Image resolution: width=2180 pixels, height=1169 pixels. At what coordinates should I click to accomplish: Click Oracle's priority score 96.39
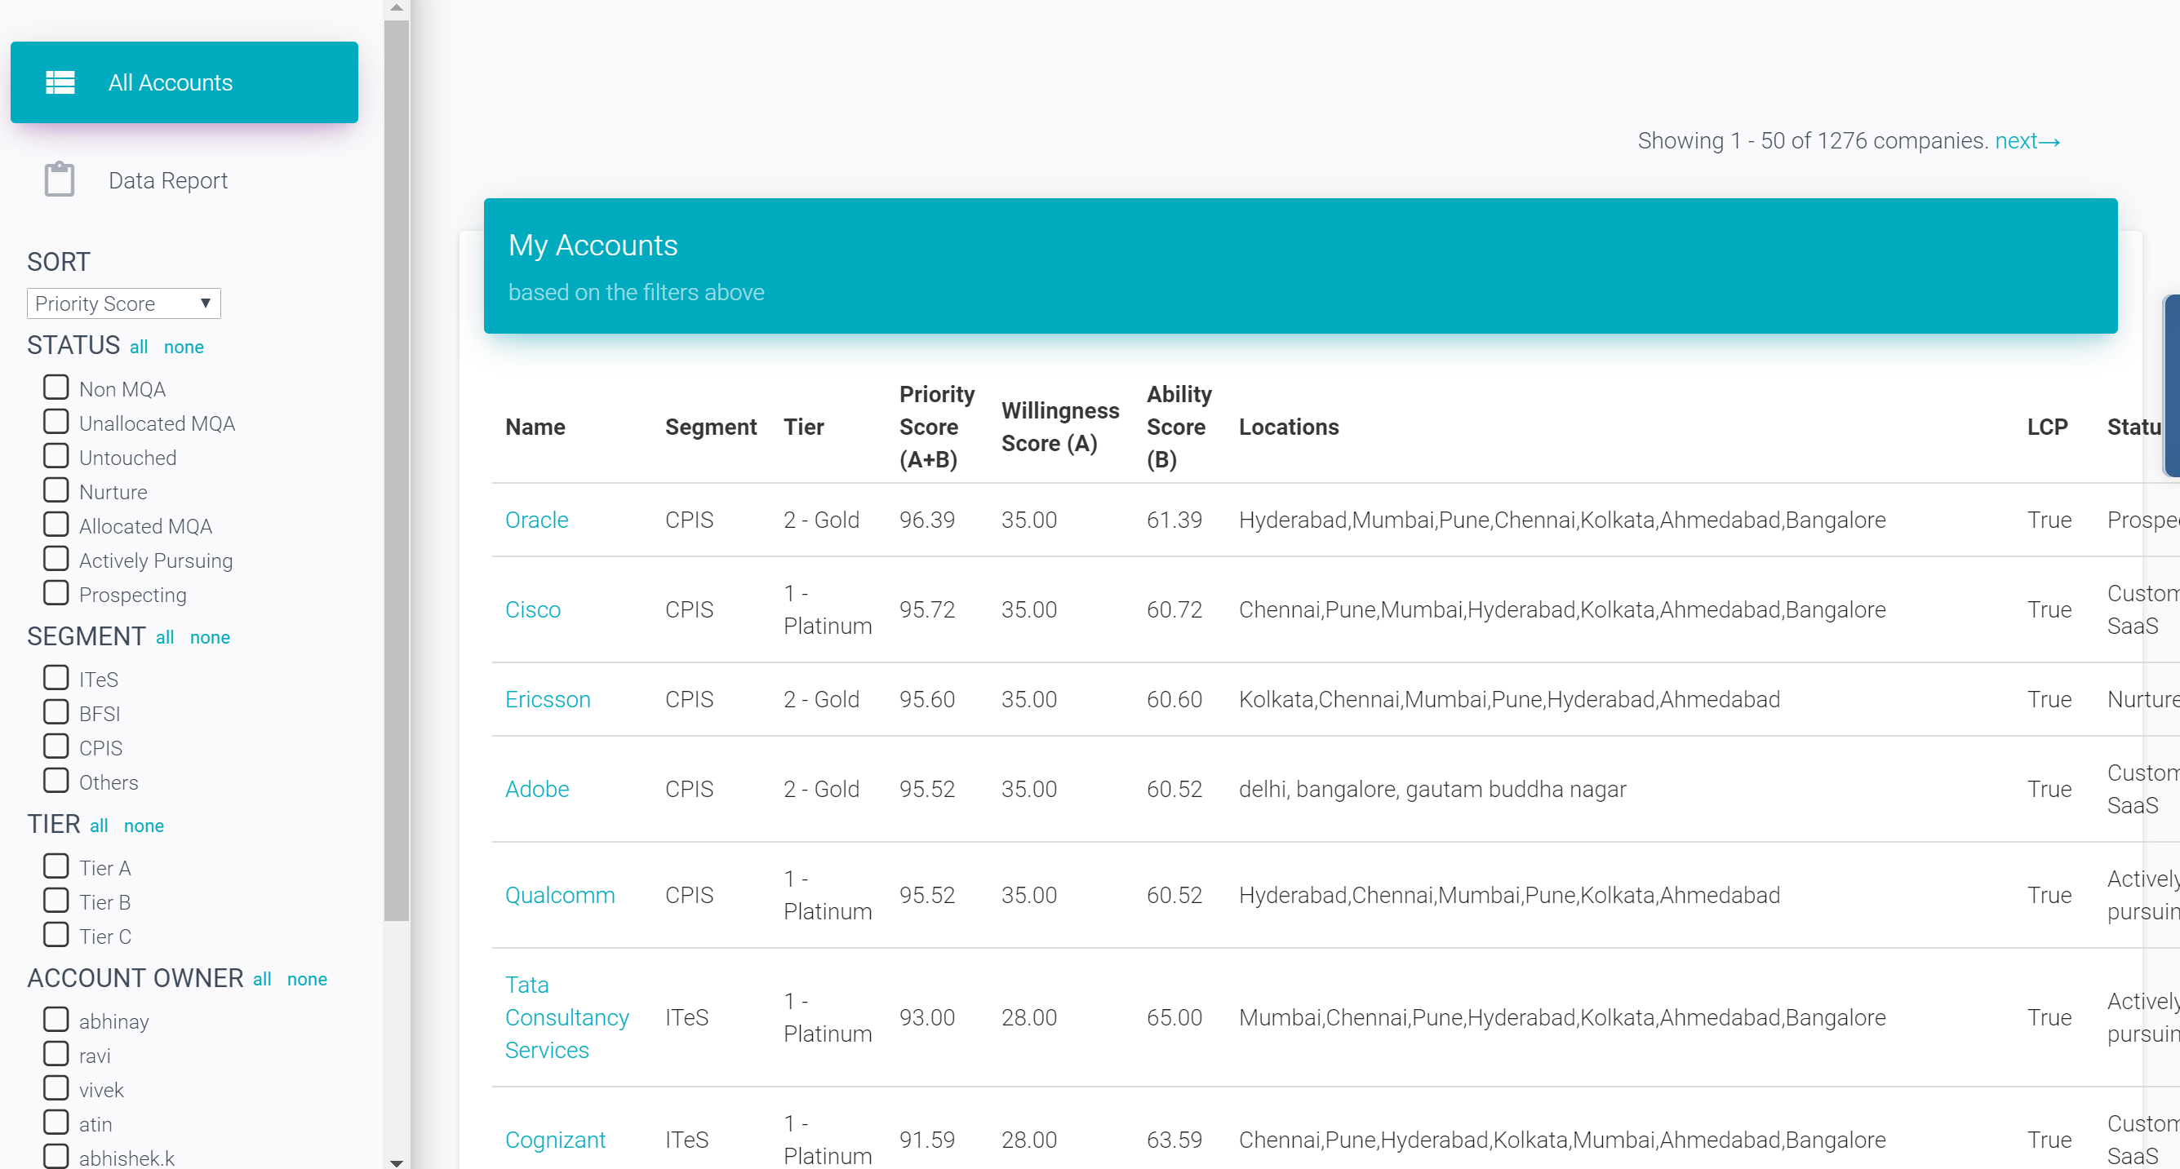coord(926,520)
